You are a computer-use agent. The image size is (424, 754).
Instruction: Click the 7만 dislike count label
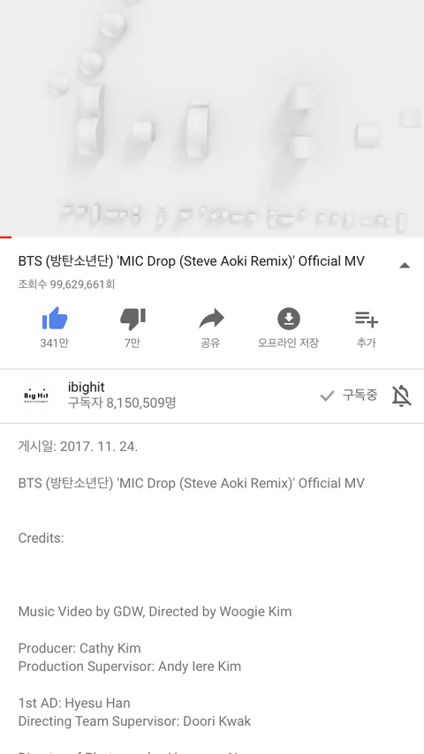coord(132,343)
